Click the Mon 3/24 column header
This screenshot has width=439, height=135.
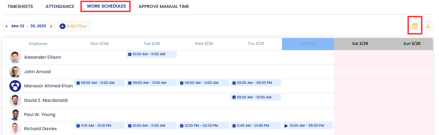pos(100,44)
